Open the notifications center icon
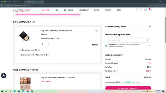 (163, 91)
